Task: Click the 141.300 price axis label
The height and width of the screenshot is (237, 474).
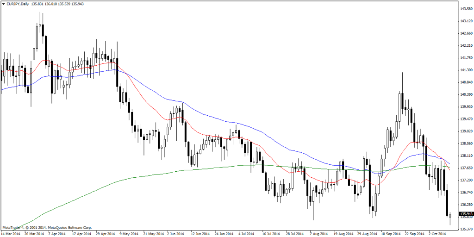Action: pos(464,70)
